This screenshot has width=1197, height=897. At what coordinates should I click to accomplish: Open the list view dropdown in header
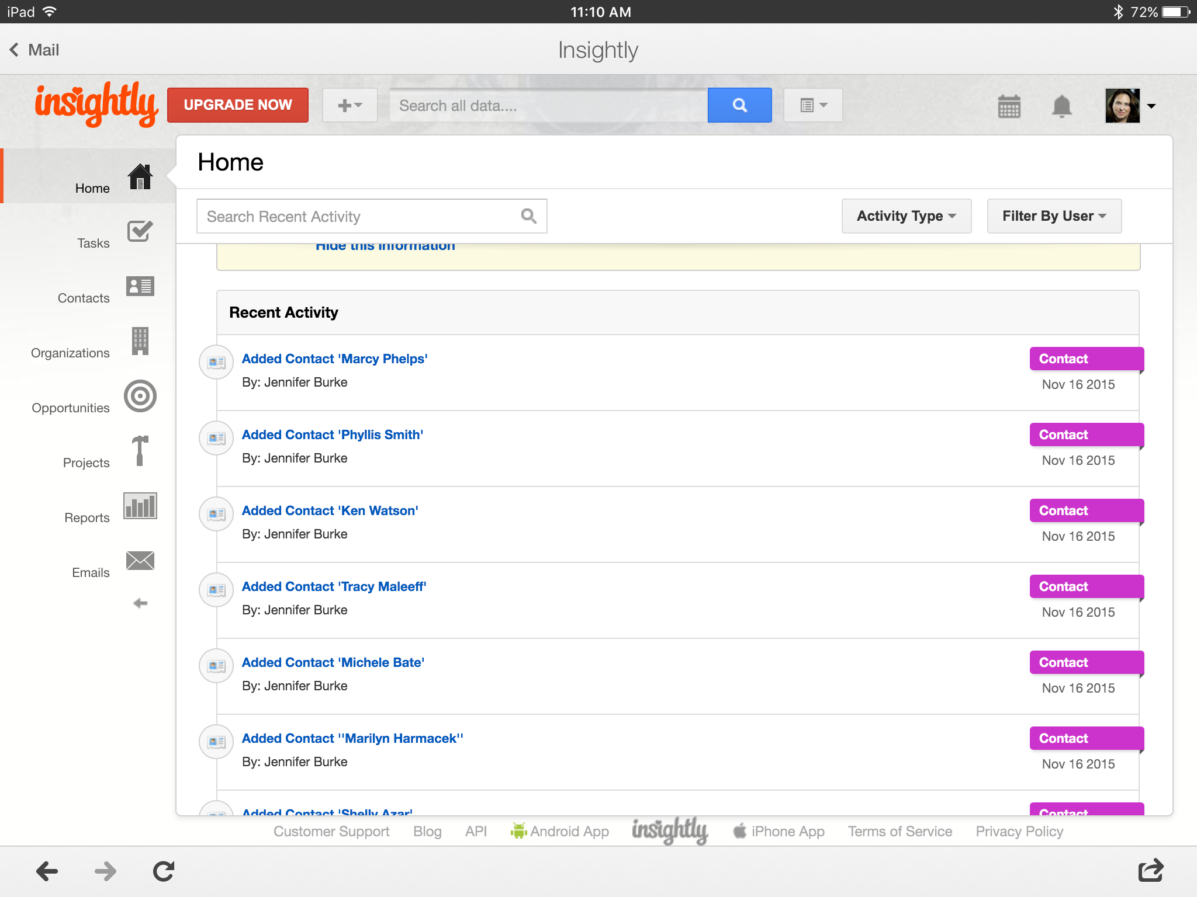tap(813, 105)
